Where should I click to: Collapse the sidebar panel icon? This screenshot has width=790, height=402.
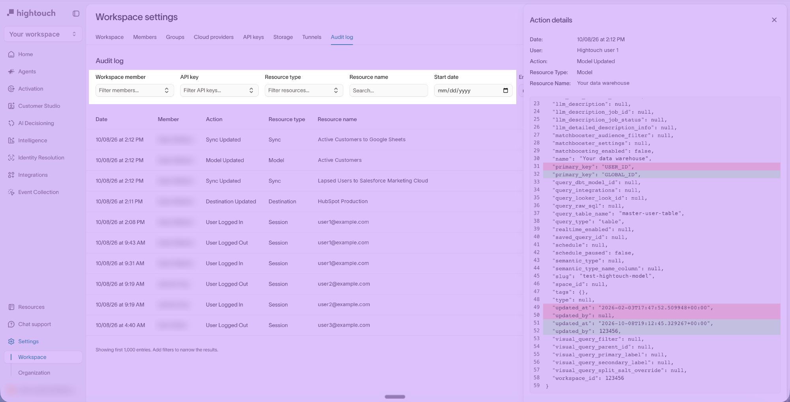pyautogui.click(x=76, y=13)
